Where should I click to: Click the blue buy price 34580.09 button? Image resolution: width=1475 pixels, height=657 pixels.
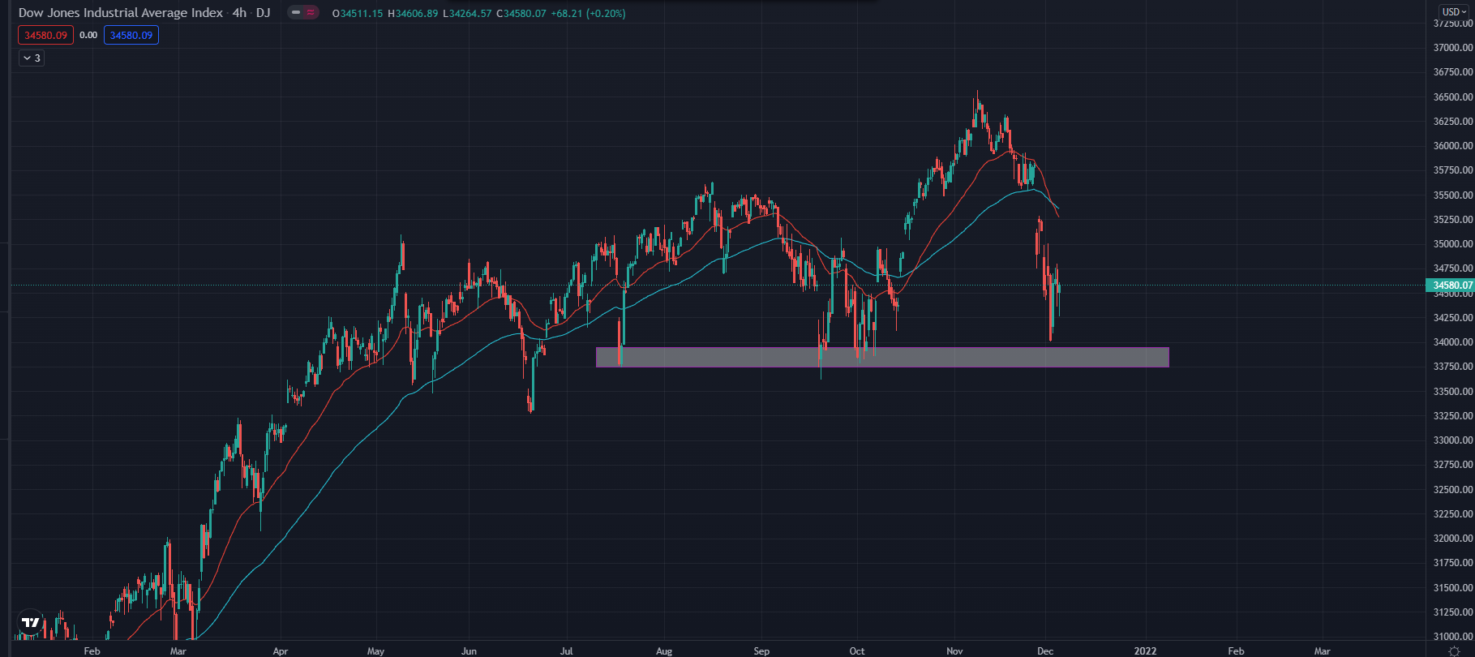[x=131, y=35]
